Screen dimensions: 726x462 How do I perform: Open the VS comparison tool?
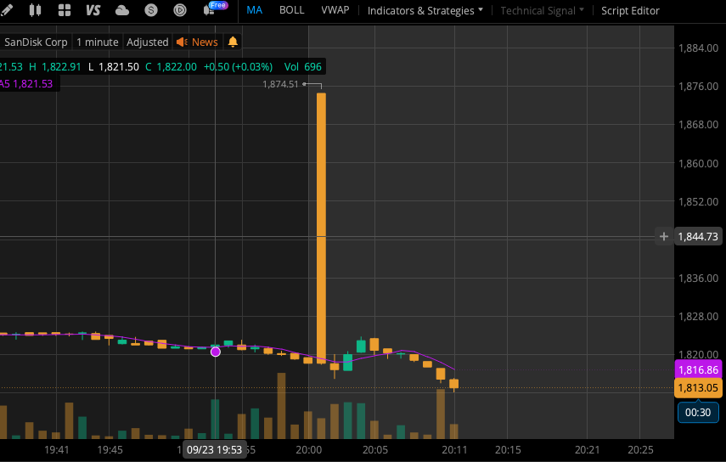coord(93,10)
